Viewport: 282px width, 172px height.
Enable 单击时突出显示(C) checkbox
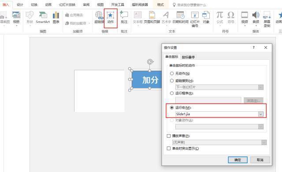(169, 149)
